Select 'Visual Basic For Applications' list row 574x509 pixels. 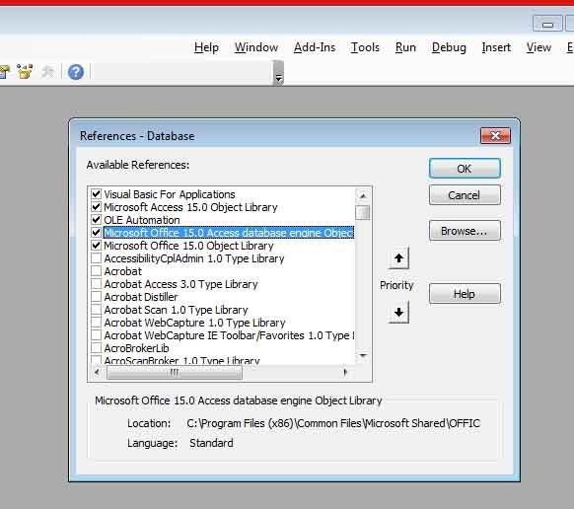coord(229,193)
